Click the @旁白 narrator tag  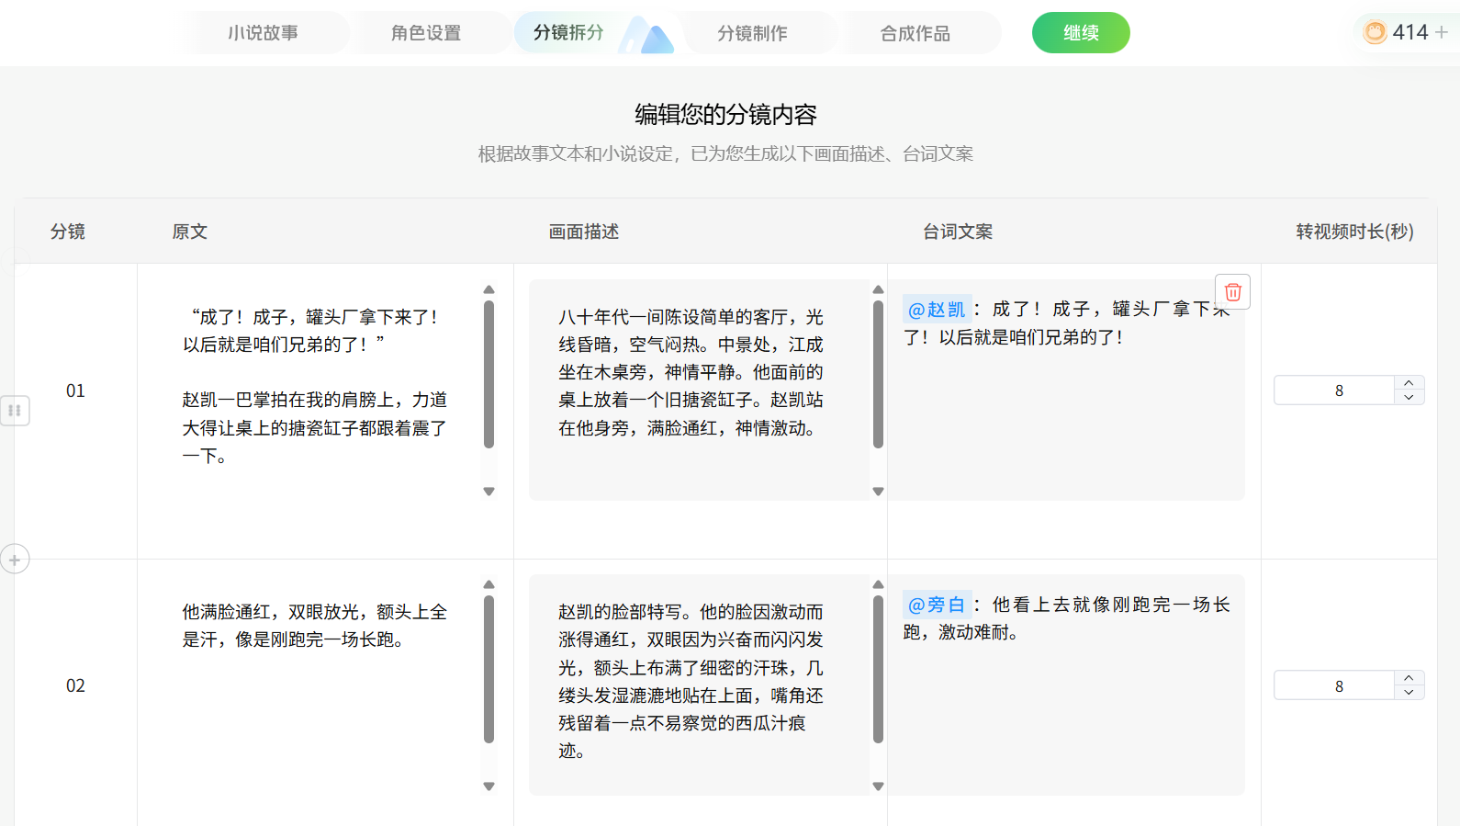(x=937, y=605)
